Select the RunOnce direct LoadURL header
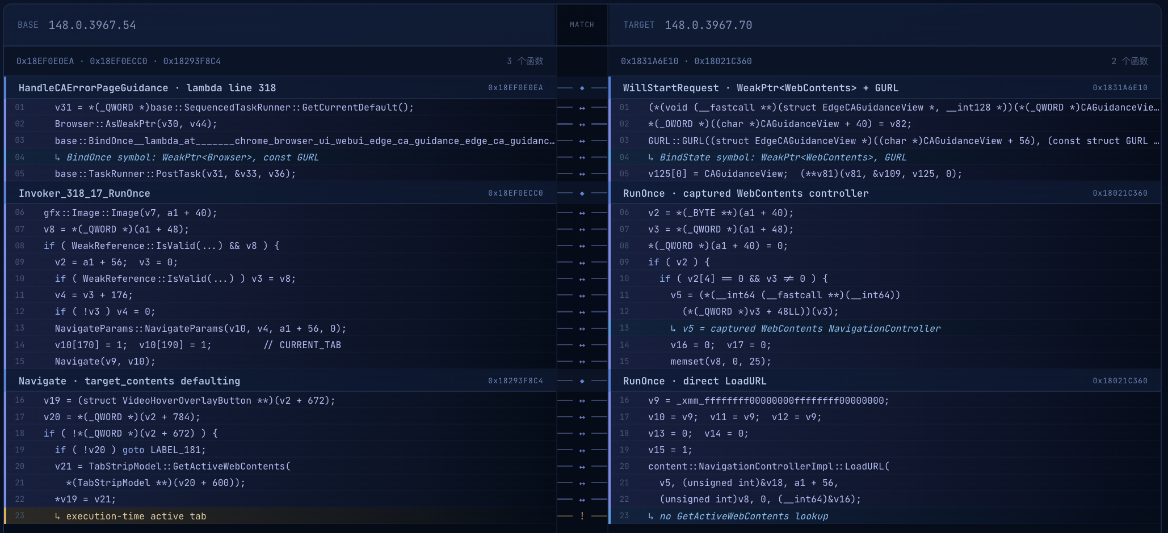This screenshot has height=533, width=1168. [x=885, y=381]
